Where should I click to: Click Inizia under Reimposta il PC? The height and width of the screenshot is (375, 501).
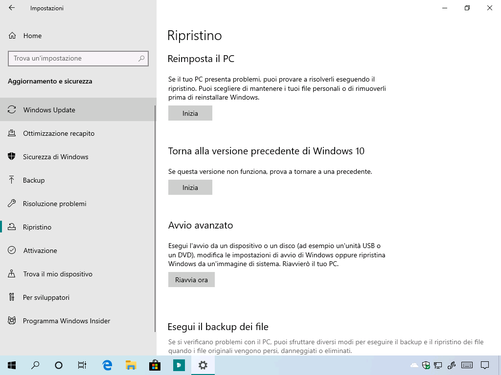coord(190,113)
